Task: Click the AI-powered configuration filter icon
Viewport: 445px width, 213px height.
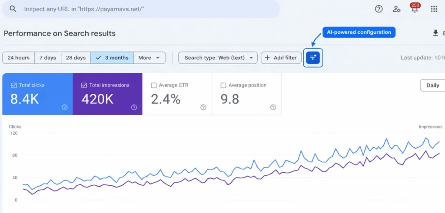Action: [x=313, y=58]
